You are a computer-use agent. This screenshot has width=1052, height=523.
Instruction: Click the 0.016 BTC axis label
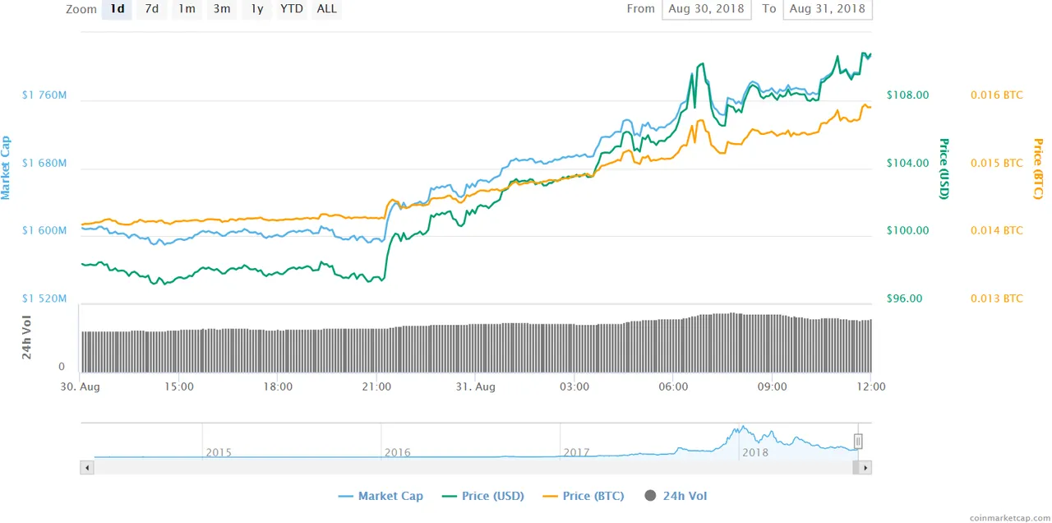997,95
